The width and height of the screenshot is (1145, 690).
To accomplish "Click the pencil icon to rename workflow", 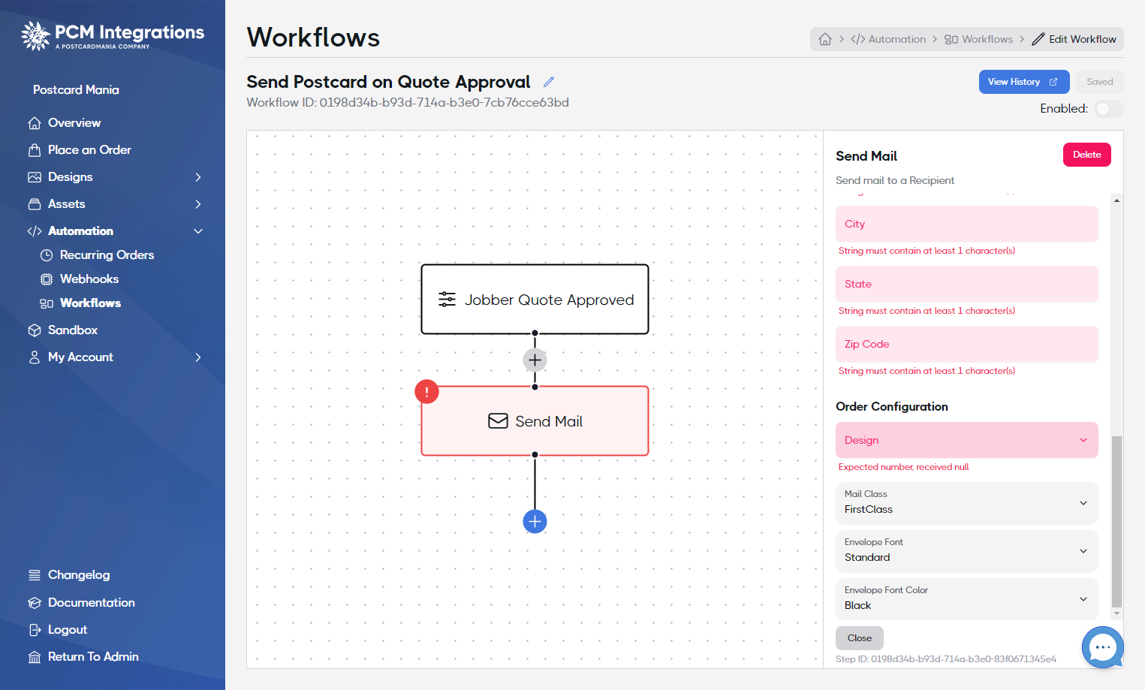I will tap(549, 82).
